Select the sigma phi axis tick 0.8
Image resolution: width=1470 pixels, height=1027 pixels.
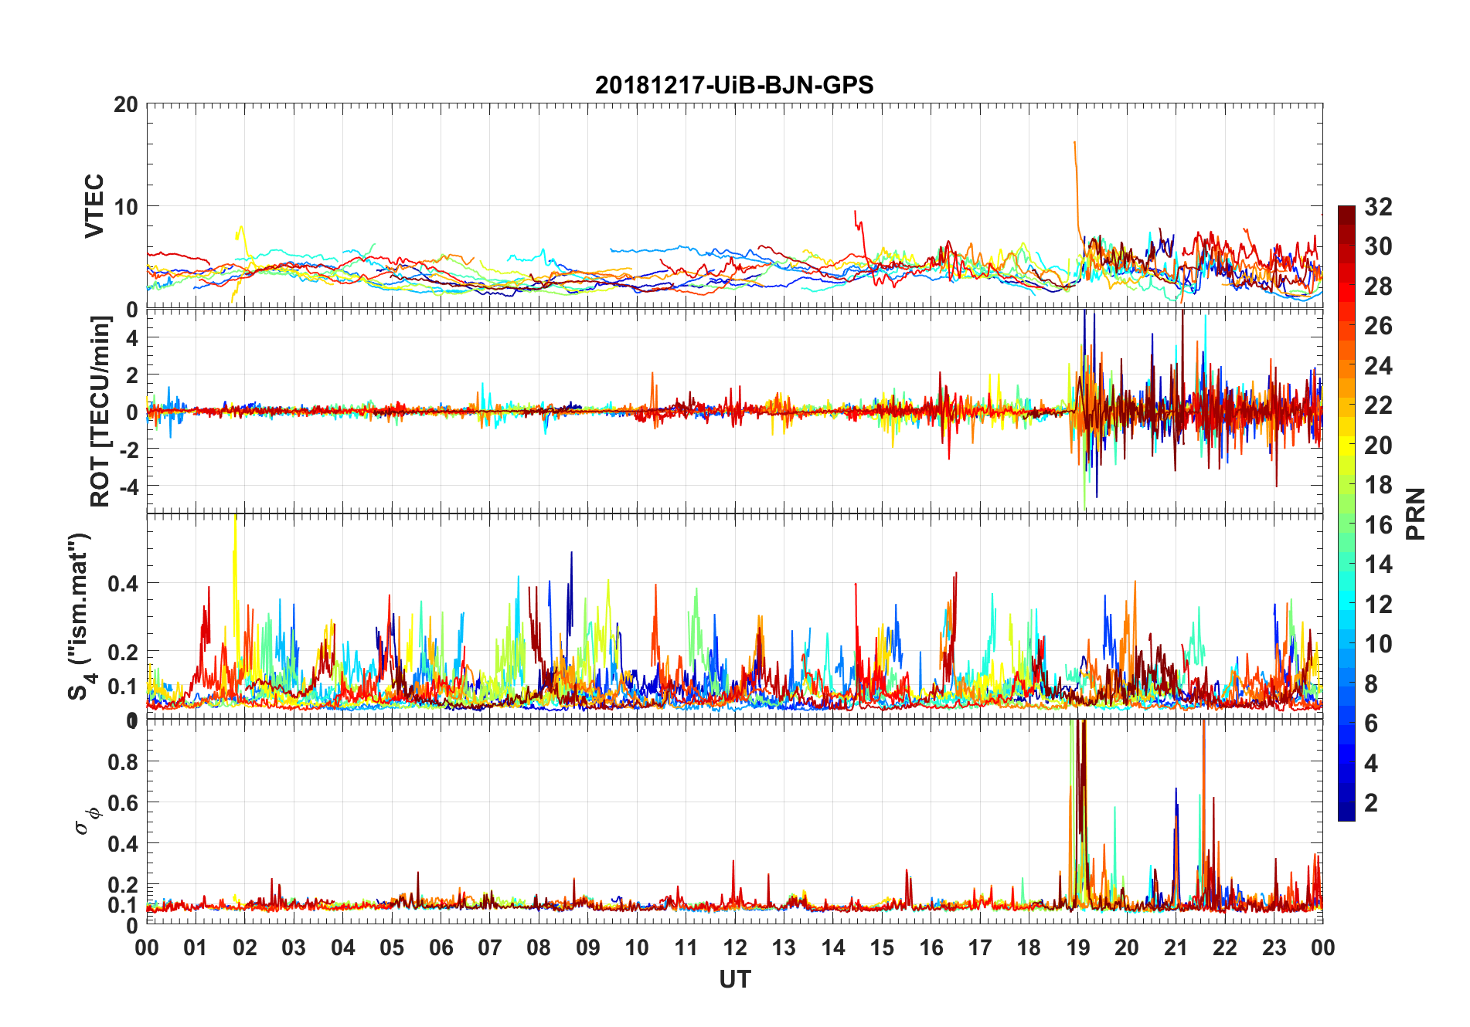tap(124, 762)
